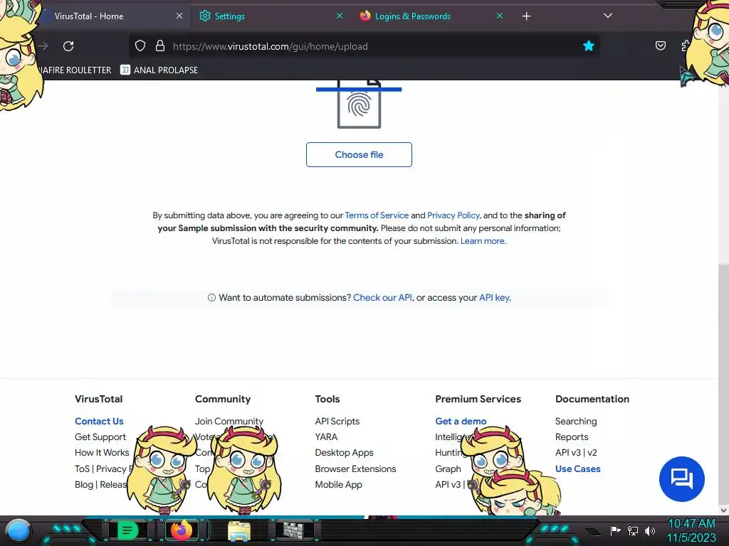Click the Choose file button
The width and height of the screenshot is (729, 546).
pos(359,154)
